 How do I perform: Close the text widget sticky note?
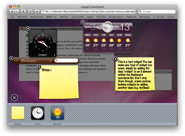click(116, 59)
